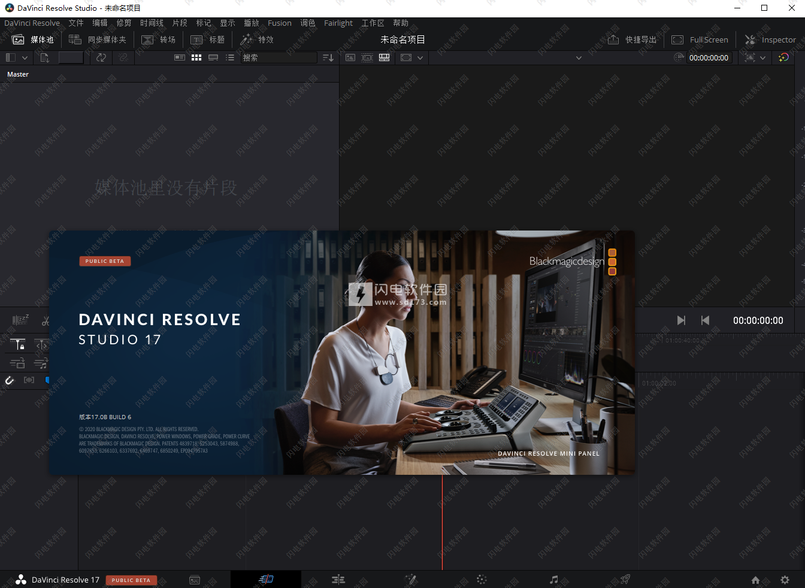Image resolution: width=805 pixels, height=588 pixels.
Task: Open the 编辑 menu
Action: (x=100, y=23)
